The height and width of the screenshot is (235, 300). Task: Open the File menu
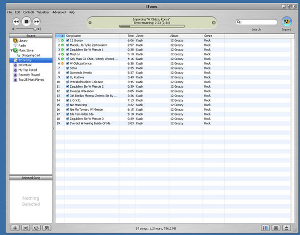9,12
